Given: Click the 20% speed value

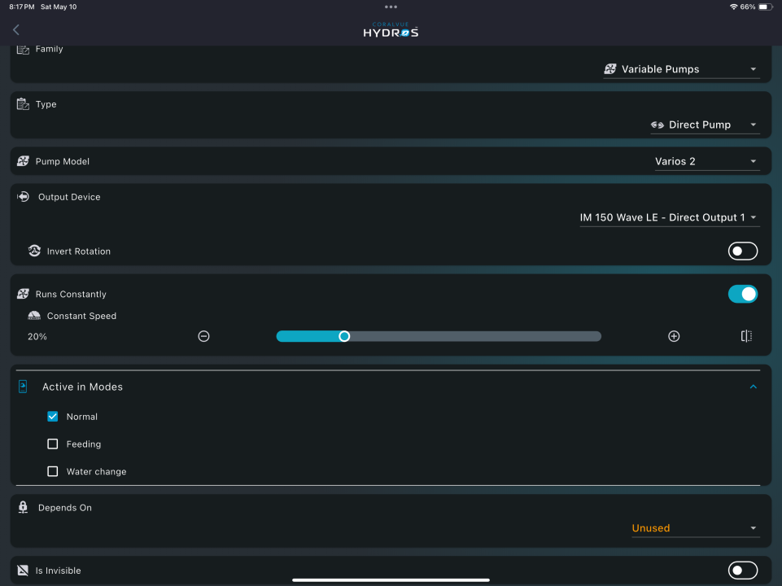Looking at the screenshot, I should tap(37, 337).
